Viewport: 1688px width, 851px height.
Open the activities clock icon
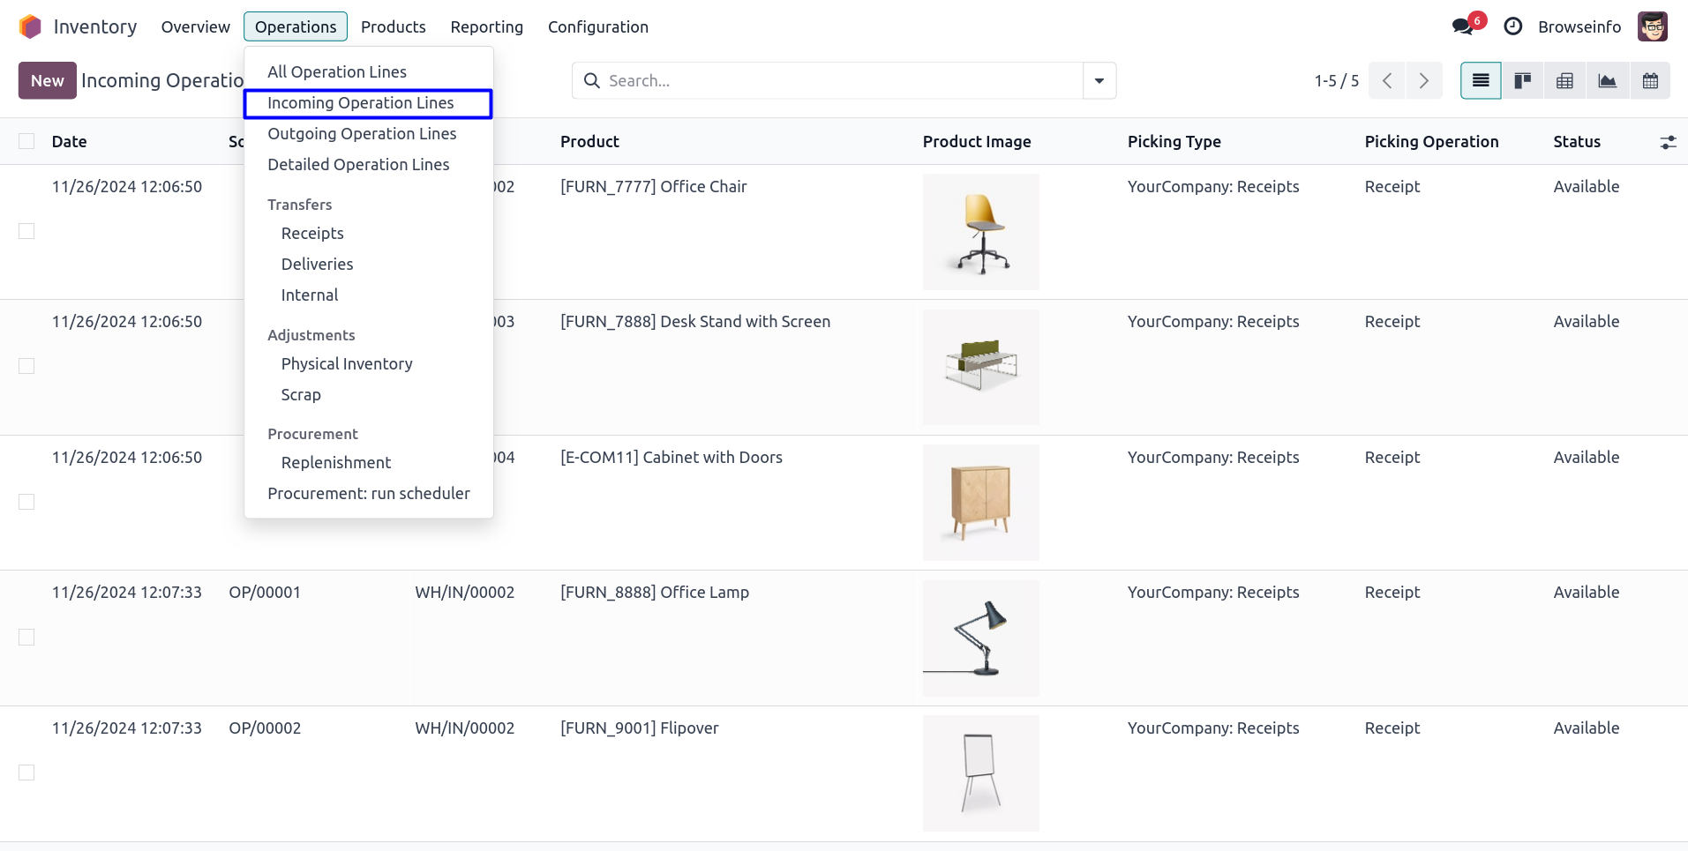pos(1512,26)
